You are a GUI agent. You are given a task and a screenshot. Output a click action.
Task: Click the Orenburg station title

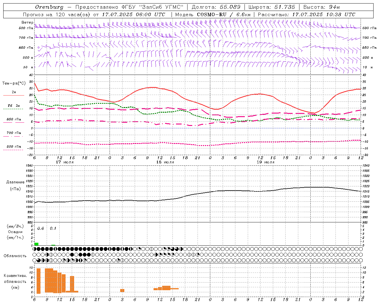point(49,7)
